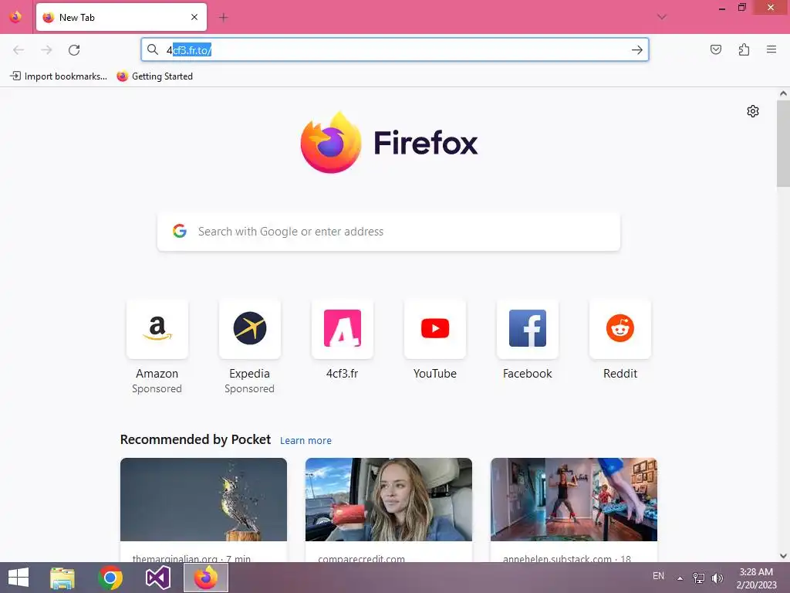Click the vertical scrollbar thumb

[783, 144]
